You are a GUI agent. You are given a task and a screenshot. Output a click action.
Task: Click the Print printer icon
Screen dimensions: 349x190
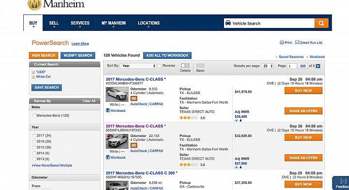[x=282, y=42]
